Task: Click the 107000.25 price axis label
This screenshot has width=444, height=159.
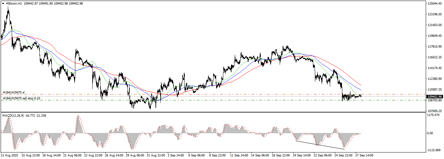Action: pos(435,111)
